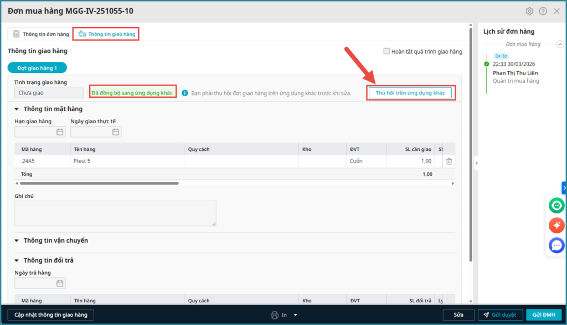Click Phan Thị Thu Liên history entry
567x325 pixels.
(x=516, y=73)
